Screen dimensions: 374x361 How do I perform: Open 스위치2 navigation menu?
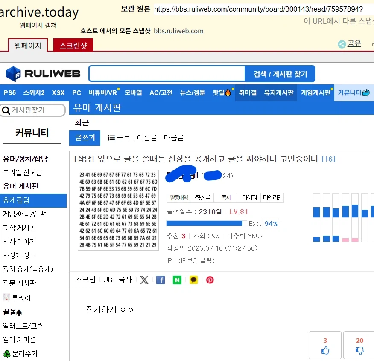(x=34, y=92)
